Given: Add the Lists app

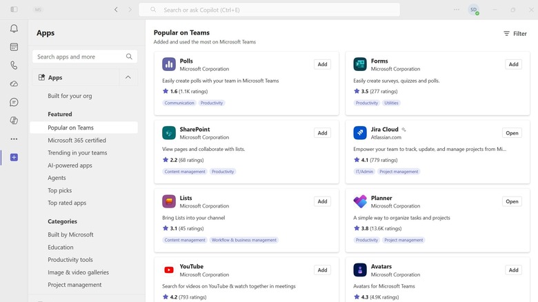Looking at the screenshot, I should (322, 201).
